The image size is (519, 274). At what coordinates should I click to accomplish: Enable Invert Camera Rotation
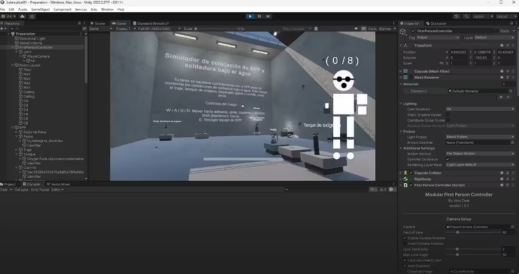click(405, 243)
